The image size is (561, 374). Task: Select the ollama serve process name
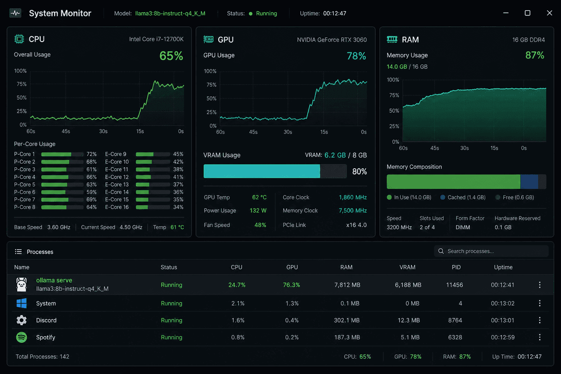(x=54, y=280)
